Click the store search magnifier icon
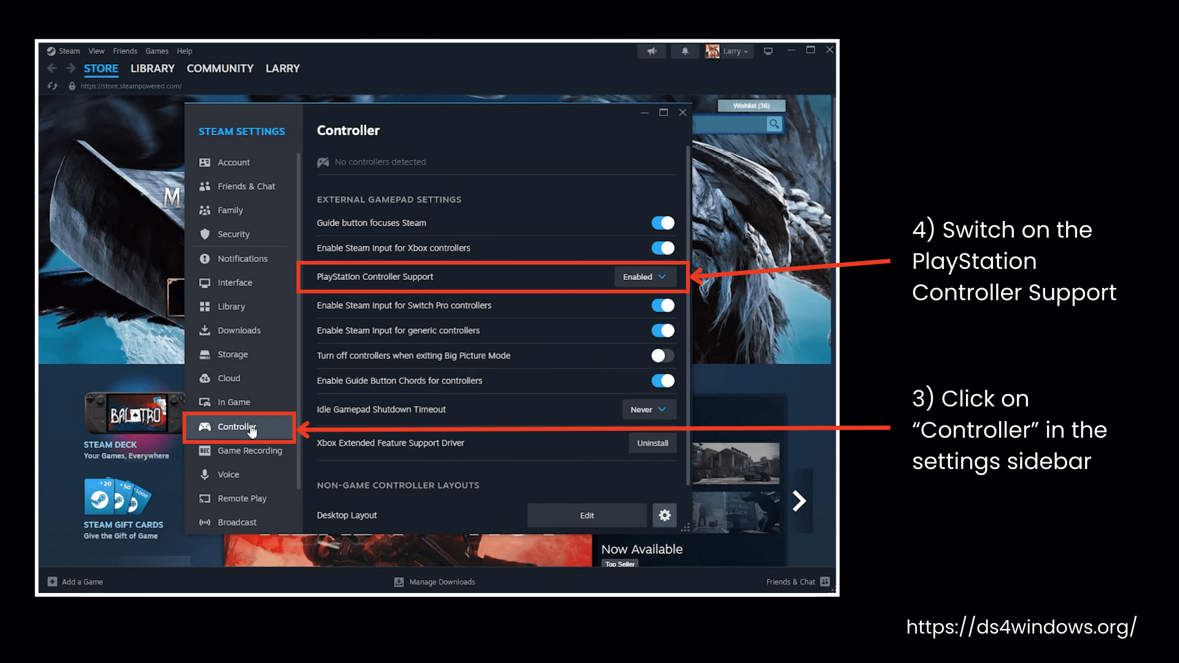 [774, 124]
